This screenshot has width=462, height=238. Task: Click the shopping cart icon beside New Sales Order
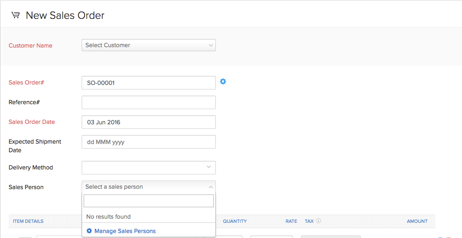[16, 15]
